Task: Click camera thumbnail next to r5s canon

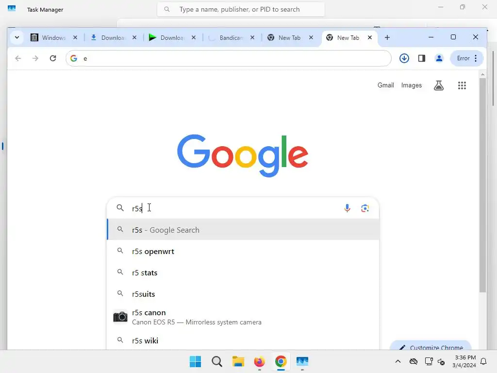Action: [x=120, y=317]
